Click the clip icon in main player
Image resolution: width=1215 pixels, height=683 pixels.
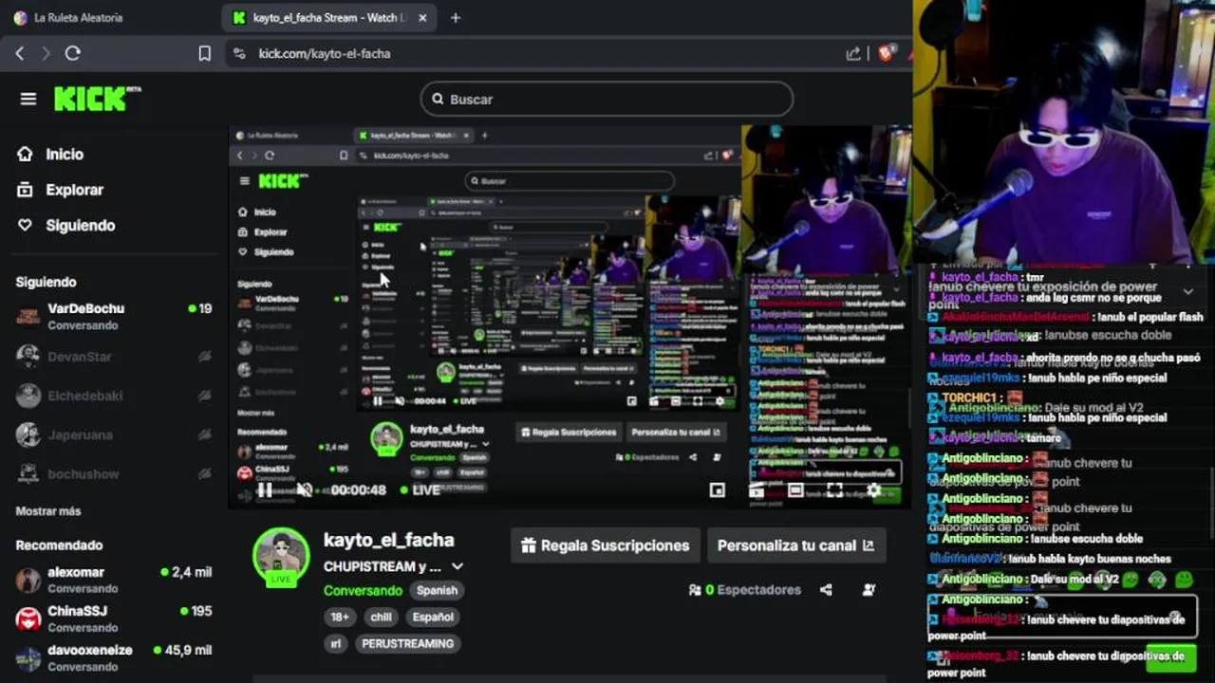(757, 490)
